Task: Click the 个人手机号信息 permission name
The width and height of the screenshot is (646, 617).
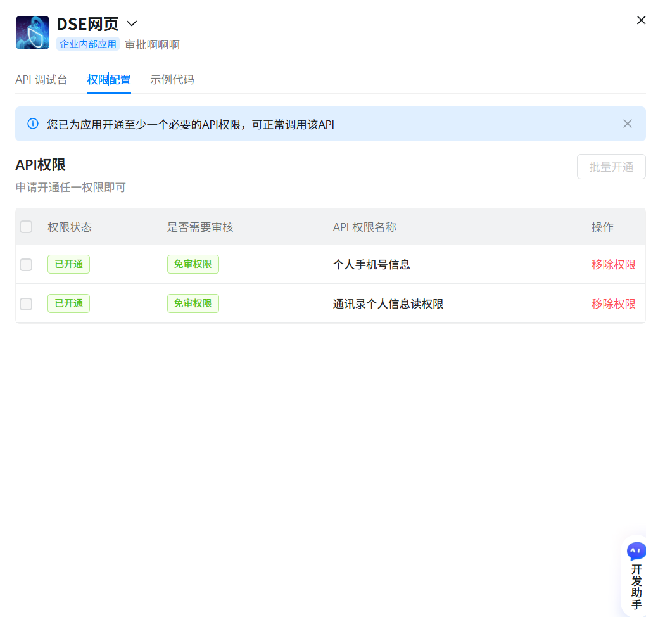Action: coord(371,265)
